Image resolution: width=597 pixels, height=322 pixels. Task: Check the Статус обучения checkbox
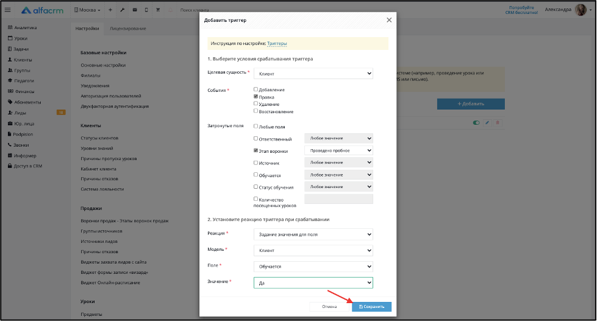256,187
